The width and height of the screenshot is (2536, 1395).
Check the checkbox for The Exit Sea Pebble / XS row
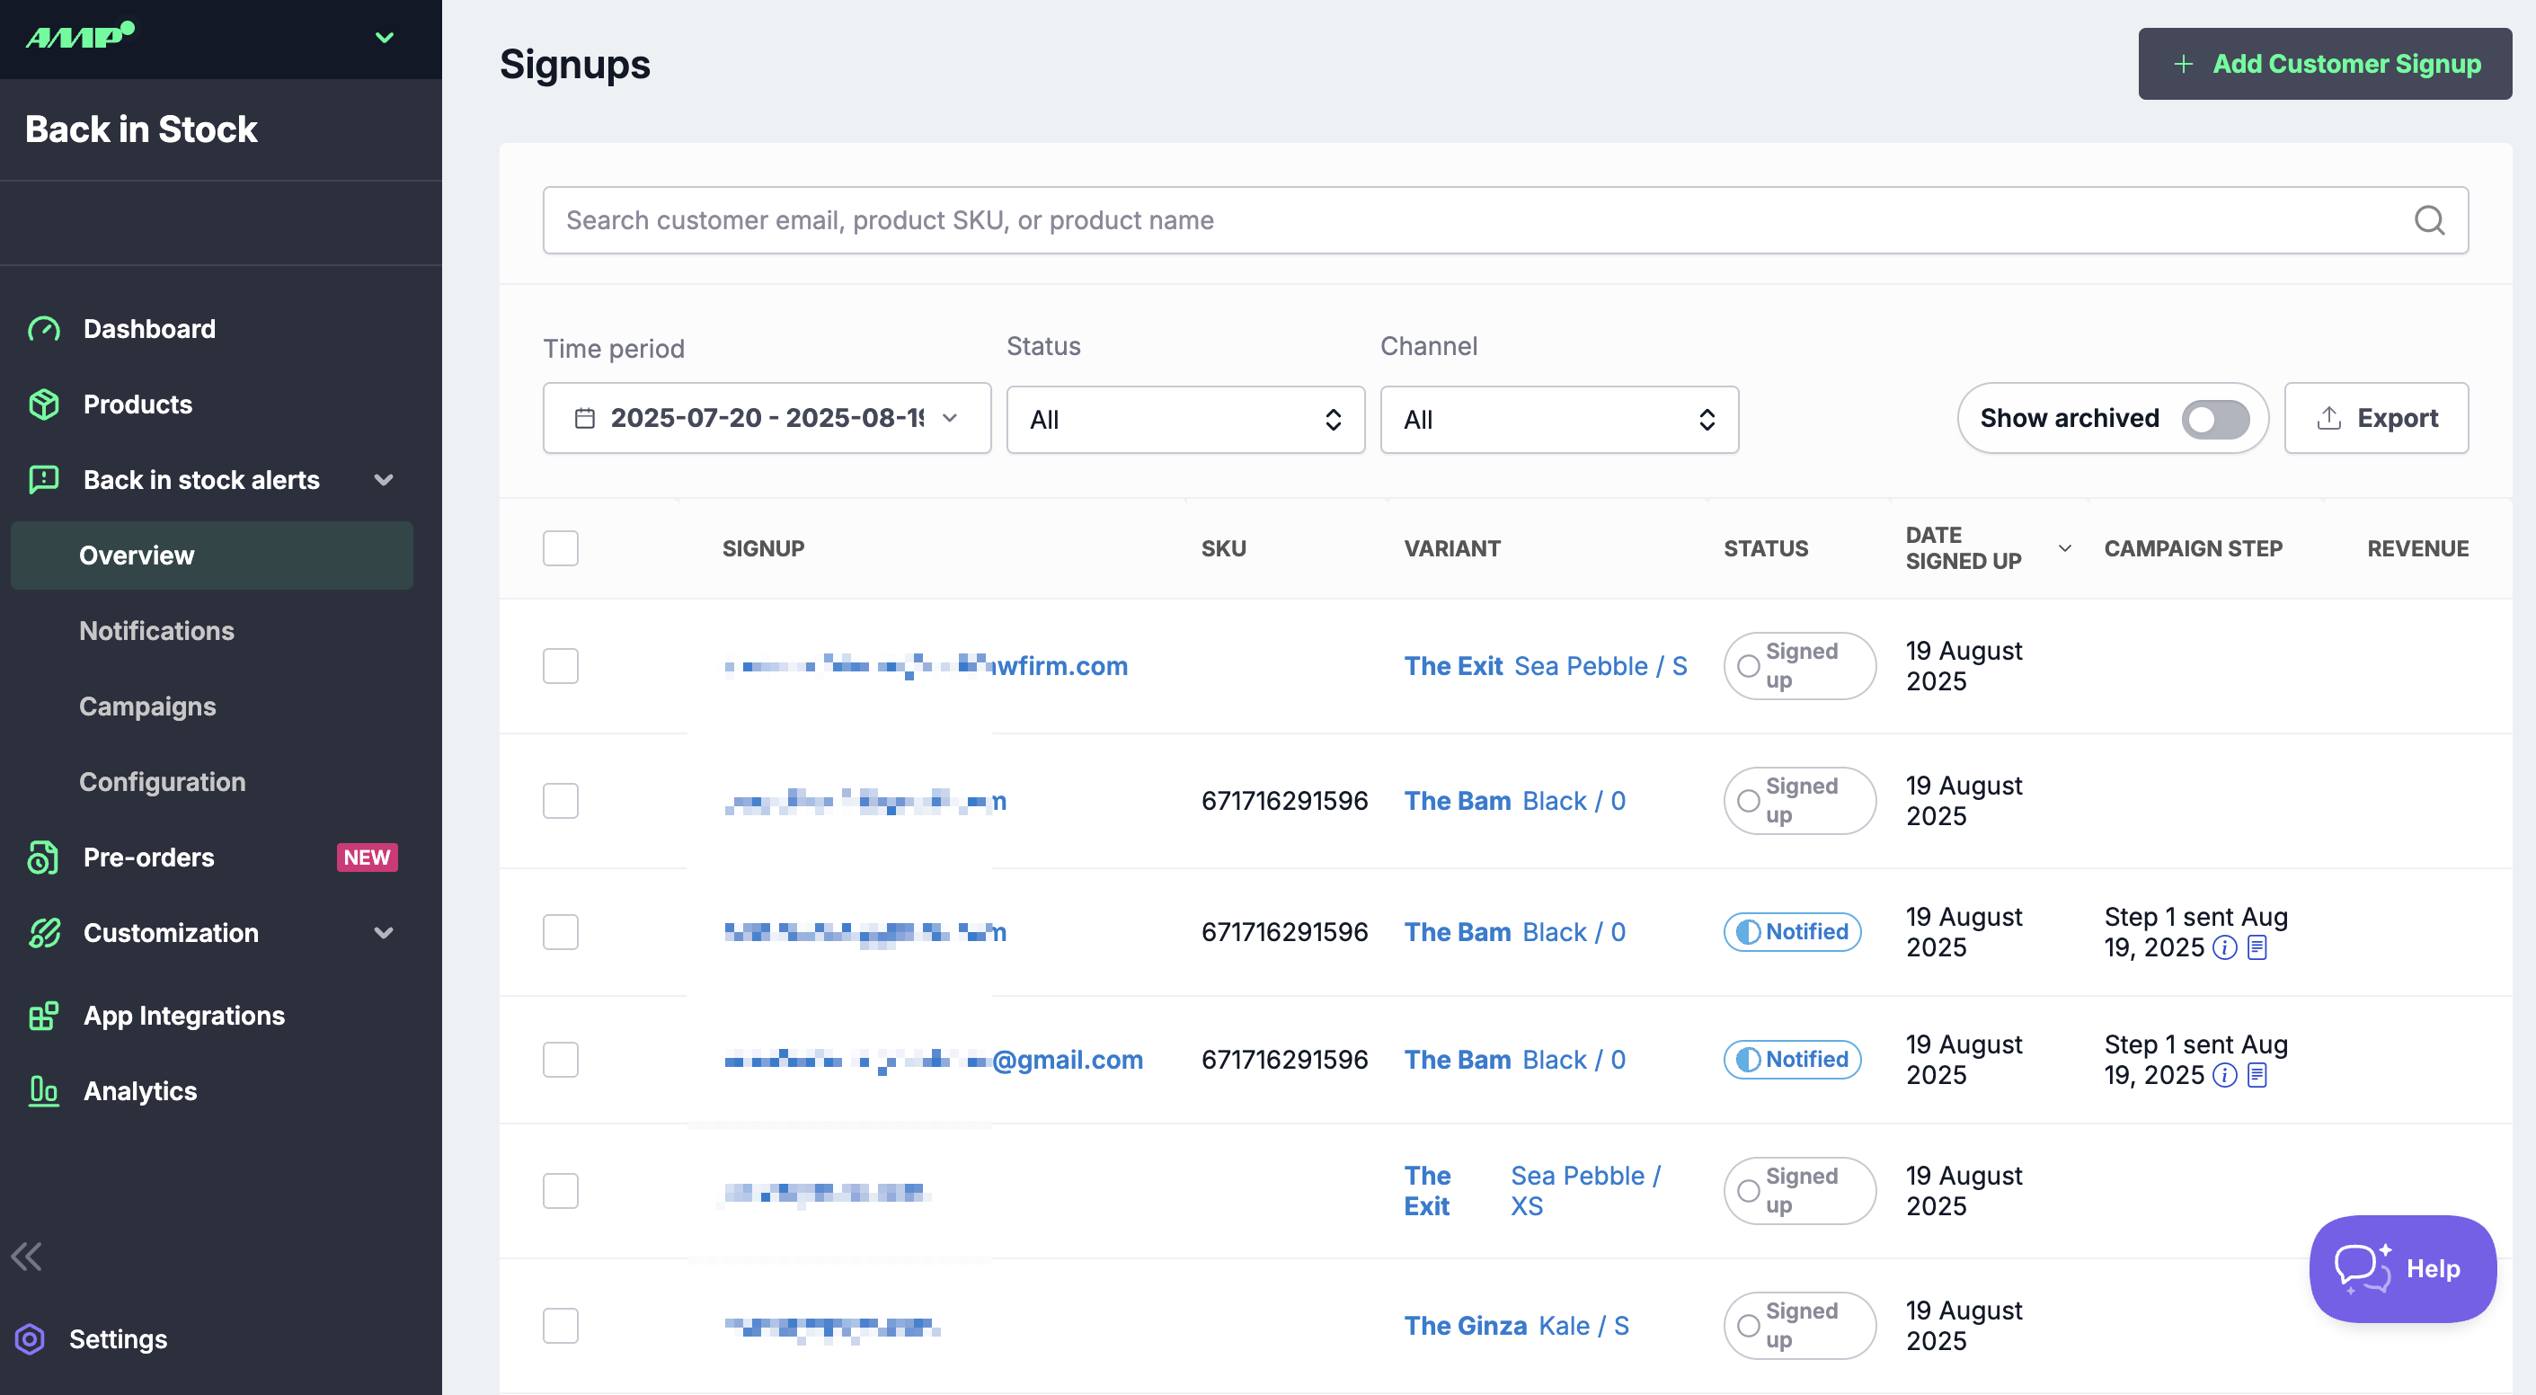[560, 1191]
